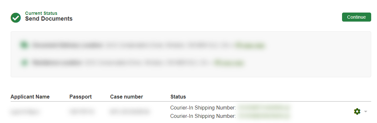The width and height of the screenshot is (377, 123).
Task: Open the green gear actions icon
Action: coord(357,111)
